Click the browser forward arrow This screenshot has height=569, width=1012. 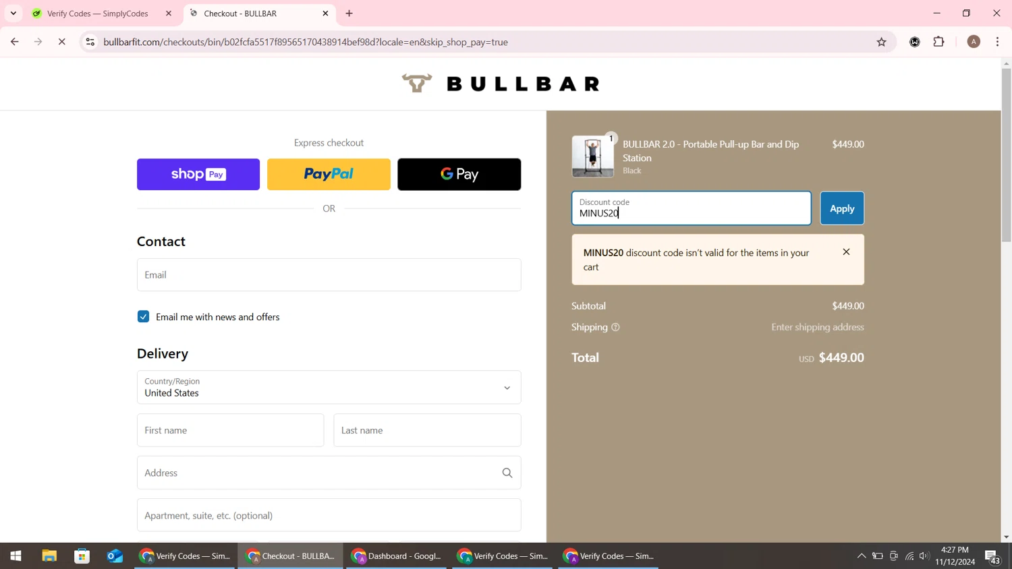[x=38, y=42]
